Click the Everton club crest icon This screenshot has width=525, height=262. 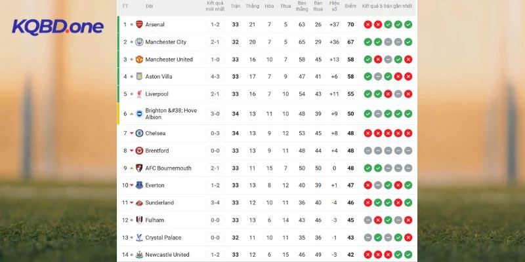[139, 185]
